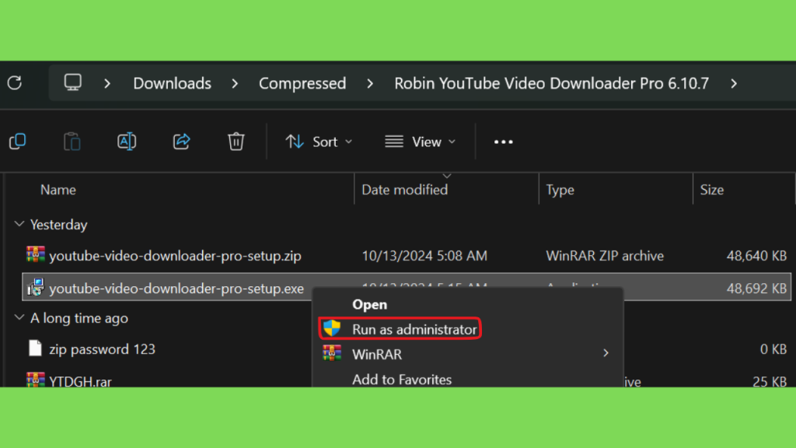The image size is (796, 448).
Task: Click the 10/13/2024 5:08 AM date cell
Action: point(424,255)
